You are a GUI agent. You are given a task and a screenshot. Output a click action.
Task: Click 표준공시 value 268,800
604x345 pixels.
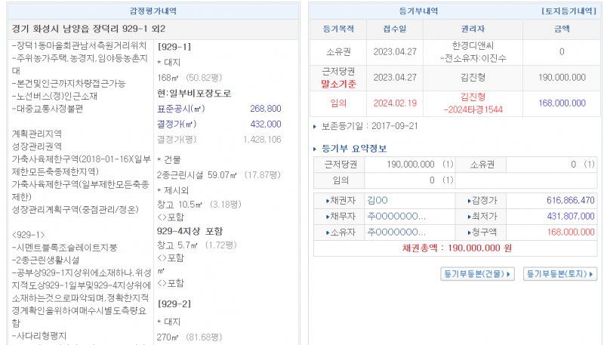pyautogui.click(x=265, y=109)
